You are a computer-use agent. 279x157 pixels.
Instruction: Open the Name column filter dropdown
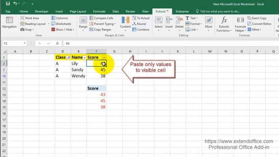tap(84, 58)
